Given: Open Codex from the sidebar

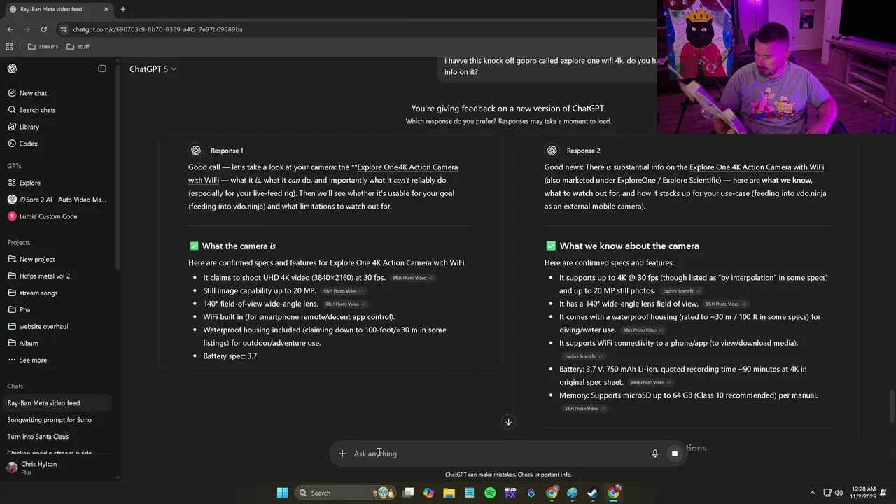Looking at the screenshot, I should 29,143.
